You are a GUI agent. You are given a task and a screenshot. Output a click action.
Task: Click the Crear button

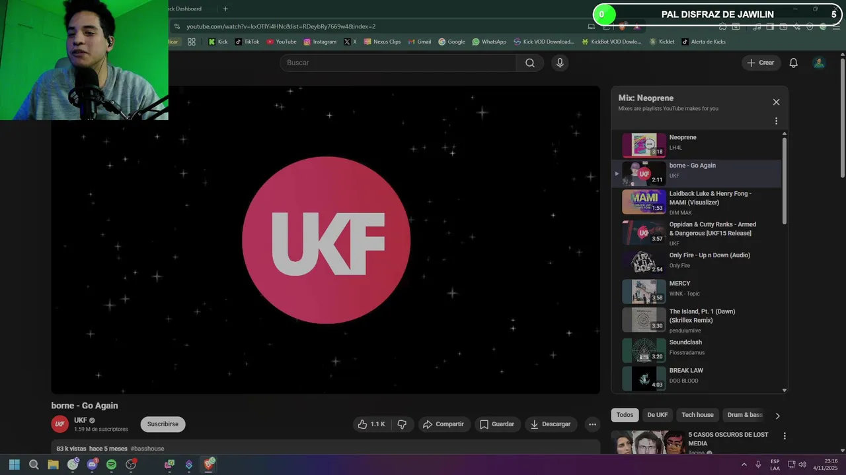(761, 63)
